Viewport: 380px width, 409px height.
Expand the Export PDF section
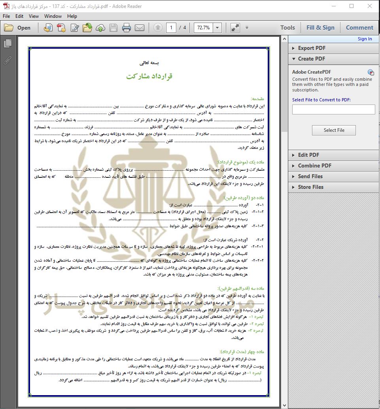pyautogui.click(x=312, y=48)
